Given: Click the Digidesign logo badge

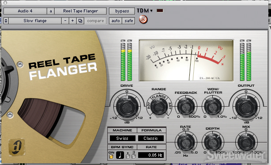Looking at the screenshot, I should click(17, 147).
